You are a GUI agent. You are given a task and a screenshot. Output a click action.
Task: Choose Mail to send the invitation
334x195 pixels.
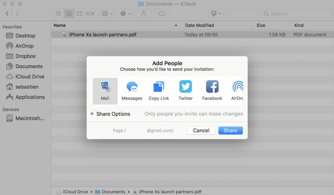coord(105,91)
